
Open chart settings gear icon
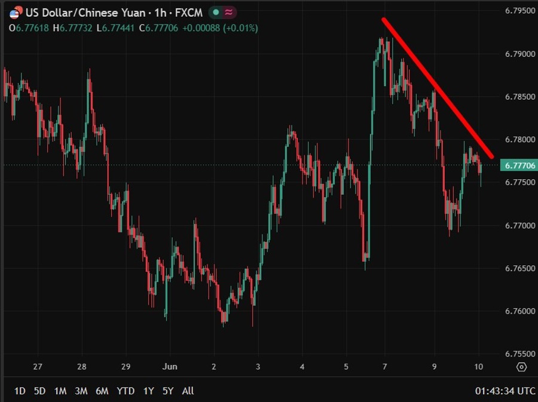(521, 367)
